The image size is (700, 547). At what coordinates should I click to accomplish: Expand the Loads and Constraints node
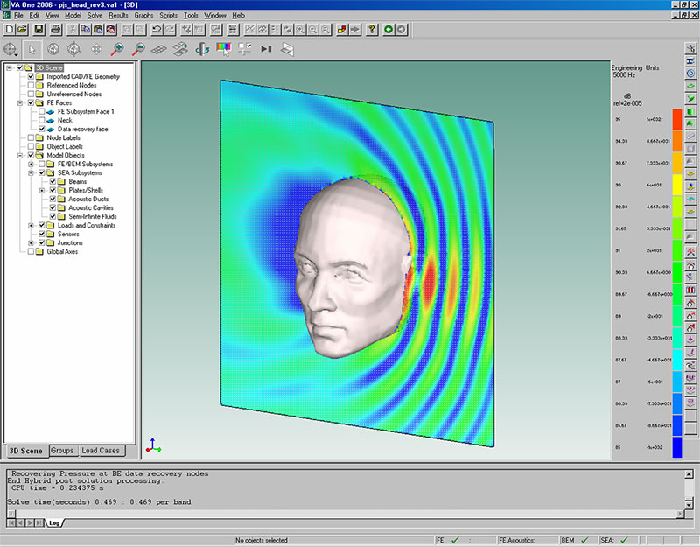[x=31, y=226]
